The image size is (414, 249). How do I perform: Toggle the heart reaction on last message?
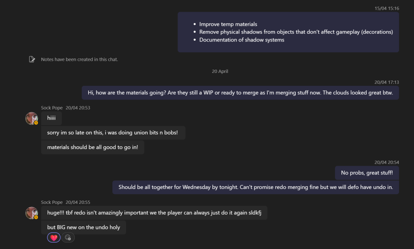coord(54,238)
